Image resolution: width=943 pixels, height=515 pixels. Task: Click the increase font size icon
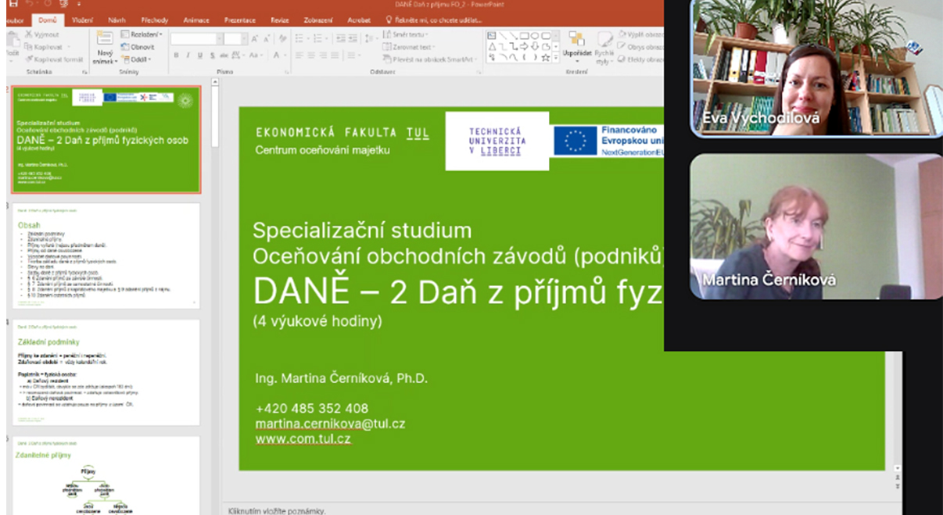tap(255, 38)
